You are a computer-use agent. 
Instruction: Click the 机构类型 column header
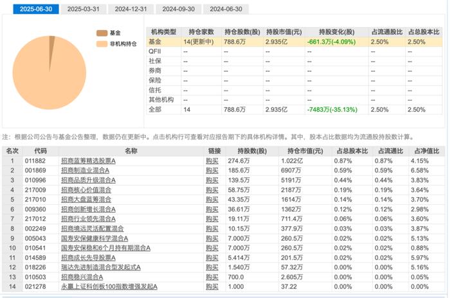(163, 32)
